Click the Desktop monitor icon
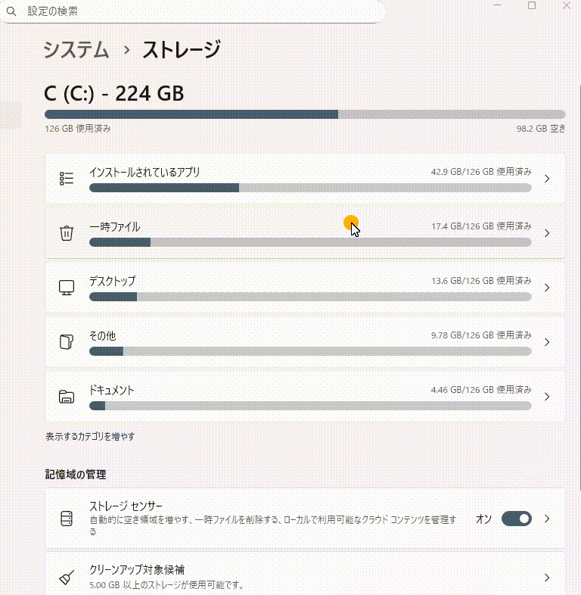The width and height of the screenshot is (581, 595). pyautogui.click(x=67, y=288)
